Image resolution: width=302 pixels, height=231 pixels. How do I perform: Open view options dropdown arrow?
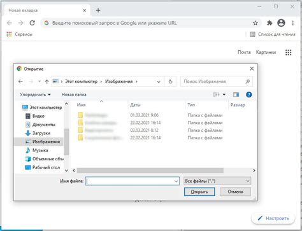[224, 95]
